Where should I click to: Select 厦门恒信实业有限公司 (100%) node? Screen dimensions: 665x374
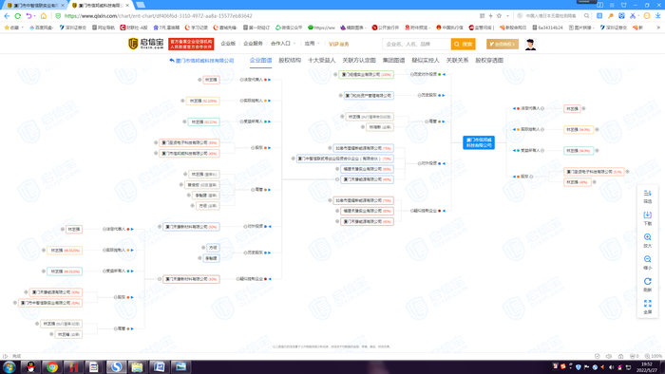tap(366, 75)
